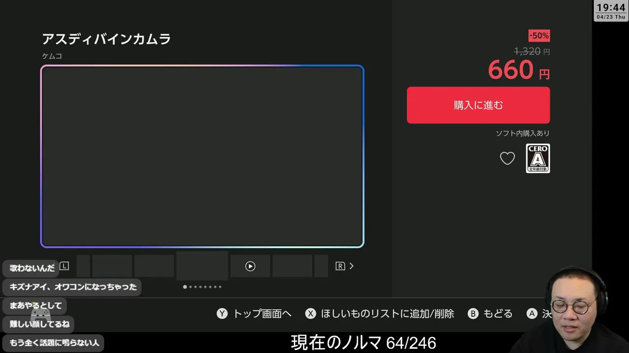
Task: Click the 現在のノルマ 64/246 caption
Action: [x=363, y=343]
